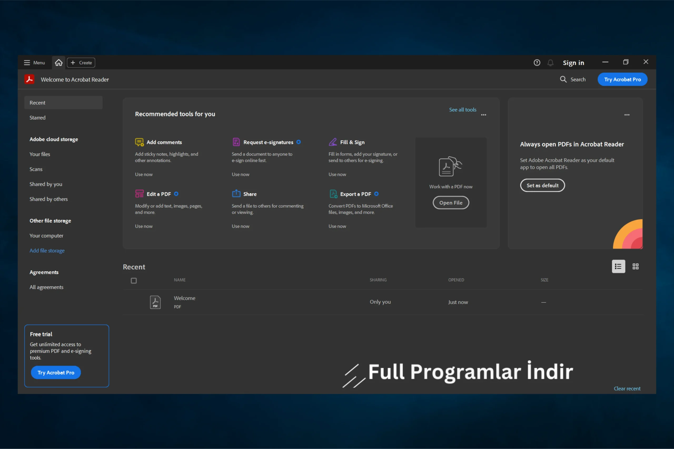This screenshot has height=449, width=674.
Task: Click Try Acrobat Pro in Free trial box
Action: pyautogui.click(x=56, y=372)
